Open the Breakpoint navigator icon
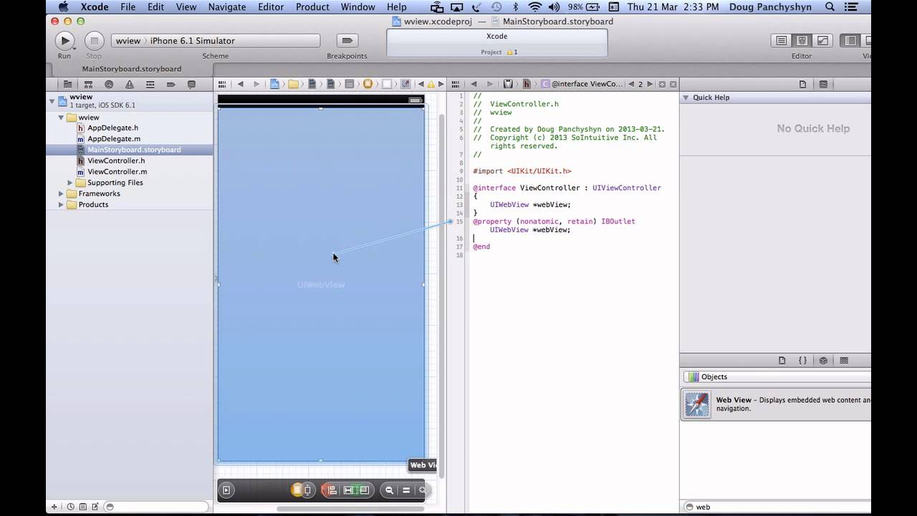 (171, 84)
